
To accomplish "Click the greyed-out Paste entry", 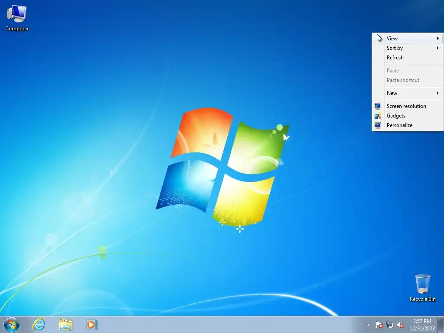I will point(408,71).
